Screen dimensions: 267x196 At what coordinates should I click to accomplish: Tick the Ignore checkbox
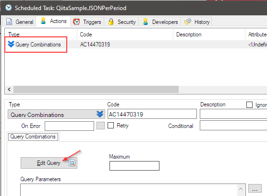[x=249, y=105]
